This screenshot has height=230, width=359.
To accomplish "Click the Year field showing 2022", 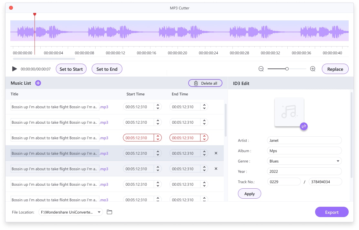I will (x=304, y=171).
